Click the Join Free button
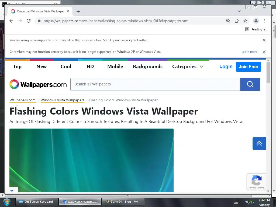276x207 pixels. coord(248,67)
